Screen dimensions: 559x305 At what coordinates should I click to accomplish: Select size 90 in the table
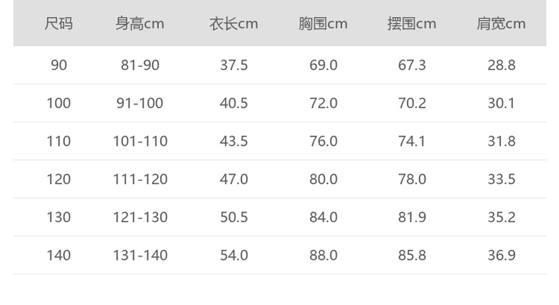click(x=59, y=65)
